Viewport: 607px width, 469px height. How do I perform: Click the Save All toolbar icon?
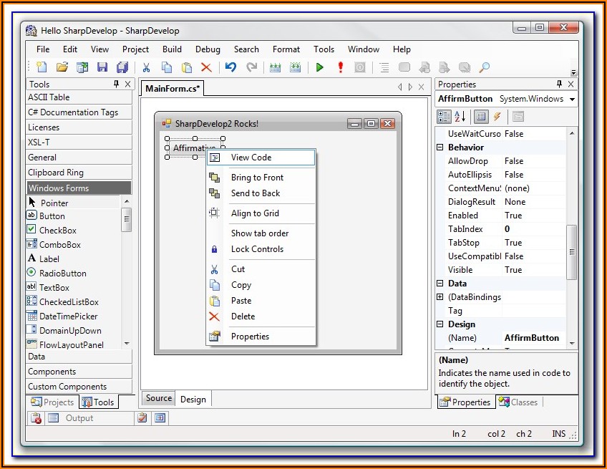coord(122,67)
